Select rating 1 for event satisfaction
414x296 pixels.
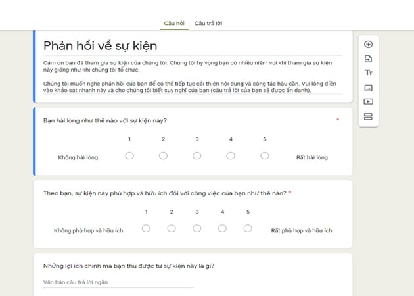click(x=129, y=156)
